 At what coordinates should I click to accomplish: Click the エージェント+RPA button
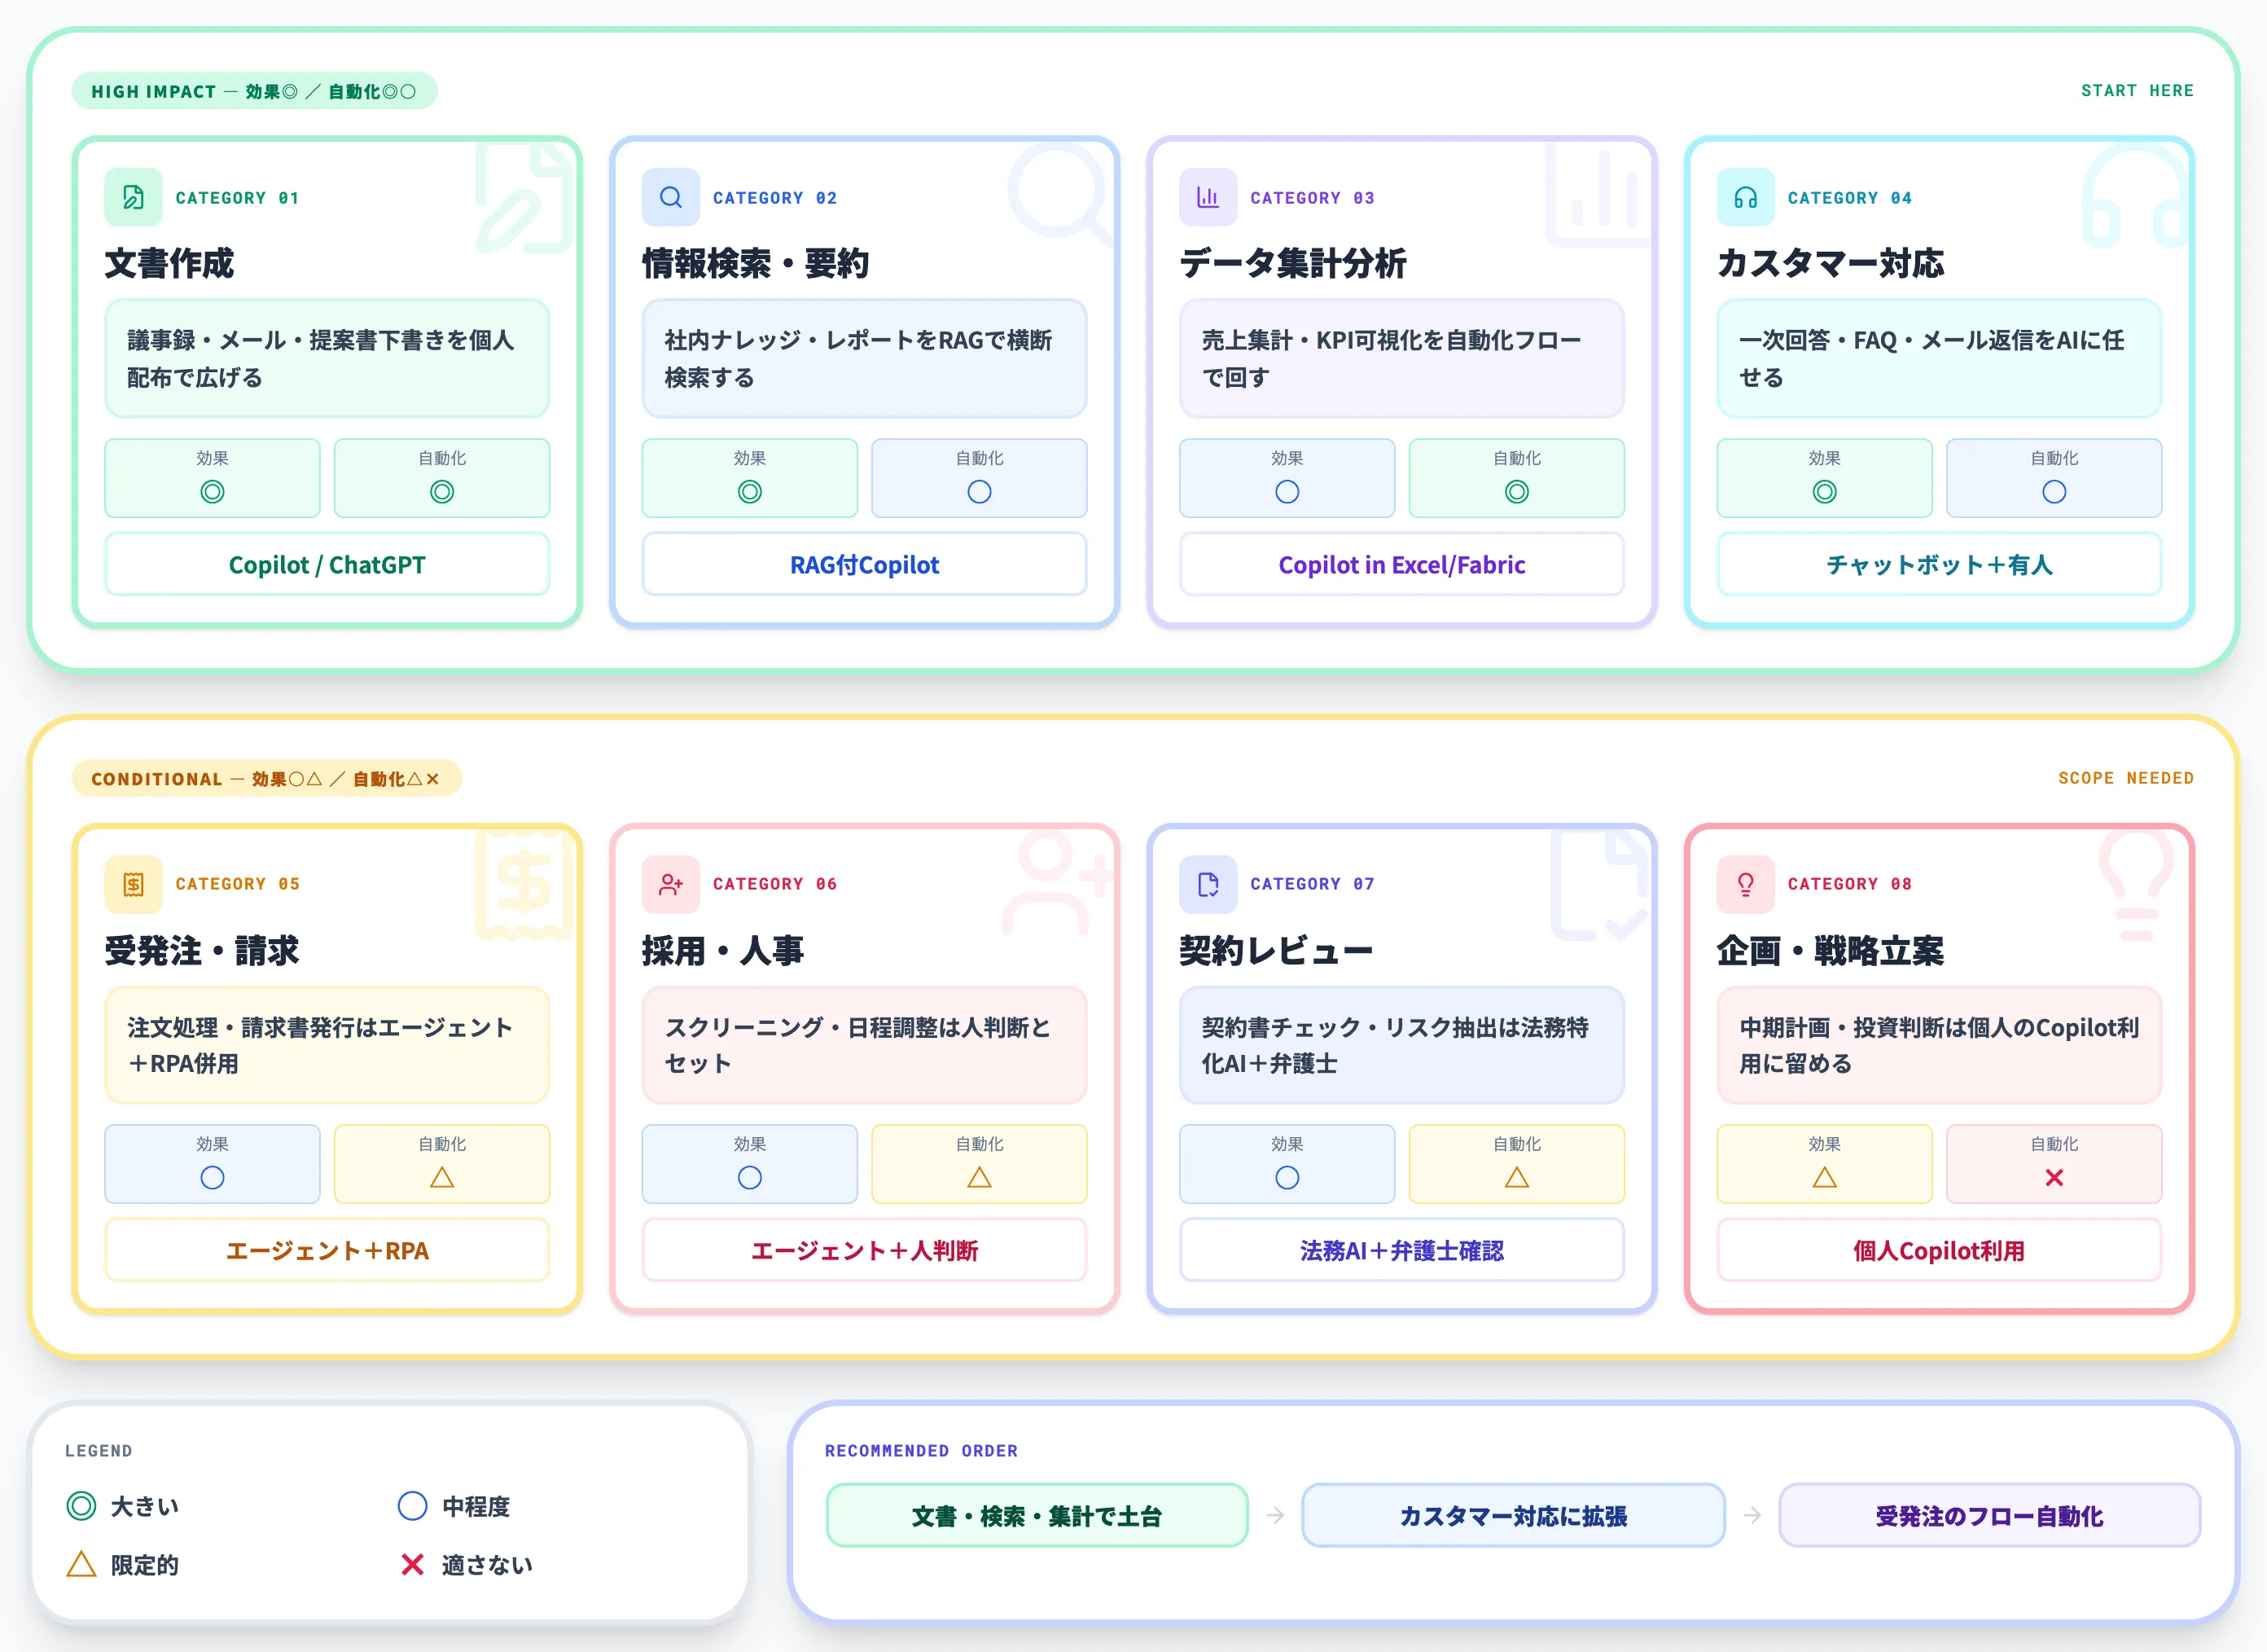(327, 1251)
